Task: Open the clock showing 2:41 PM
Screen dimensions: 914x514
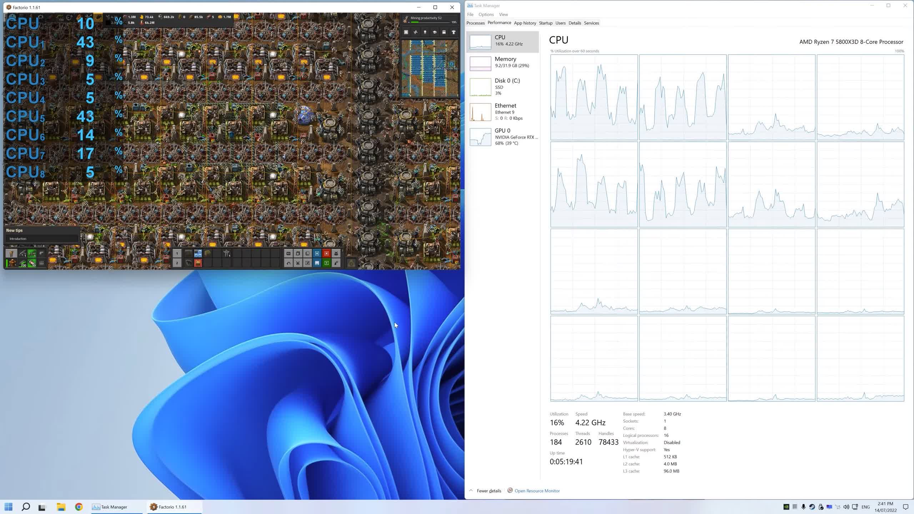Action: click(x=885, y=507)
